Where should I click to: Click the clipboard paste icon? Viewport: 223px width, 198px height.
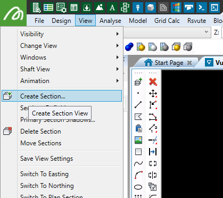138,128
